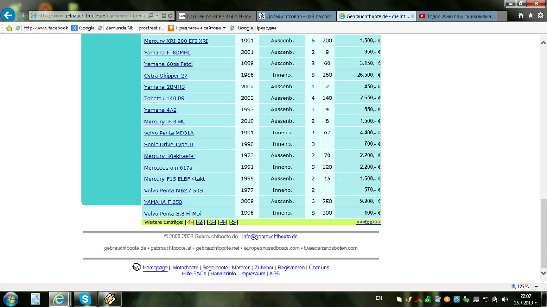Switch to the Radio N-Joy tab
Image resolution: width=547 pixels, height=307 pixels.
click(216, 16)
